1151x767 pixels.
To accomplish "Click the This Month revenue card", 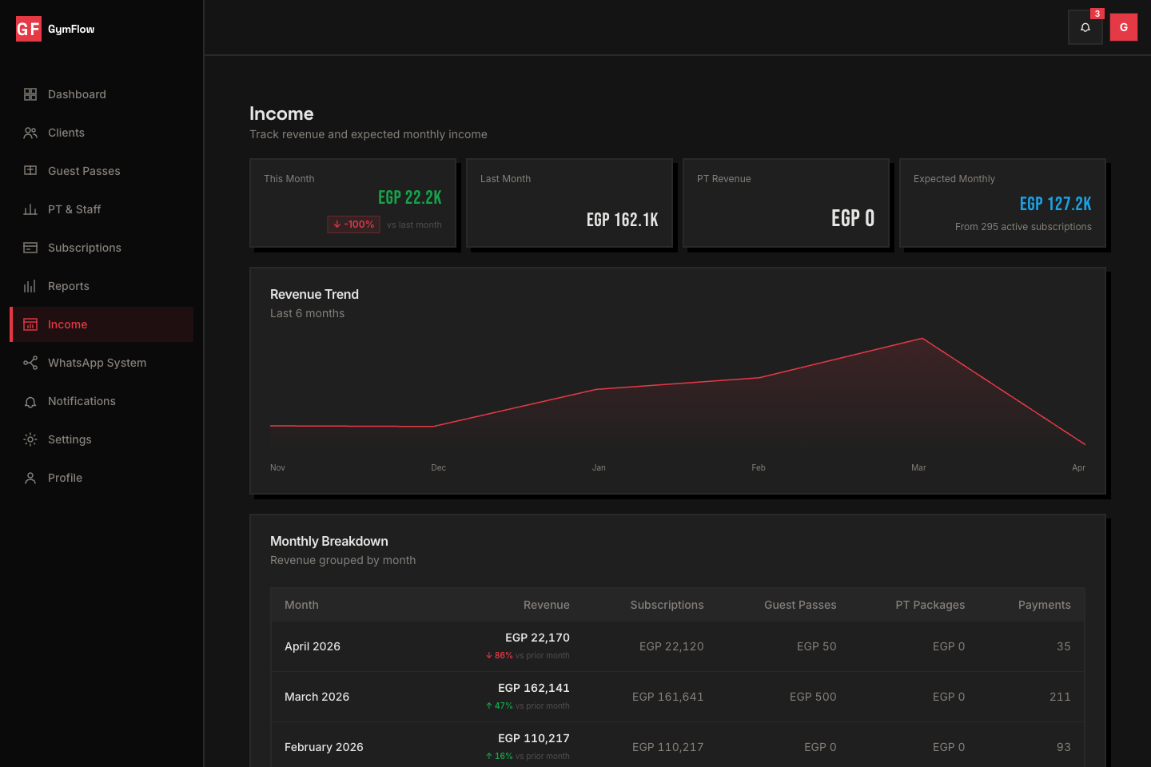I will tap(352, 203).
